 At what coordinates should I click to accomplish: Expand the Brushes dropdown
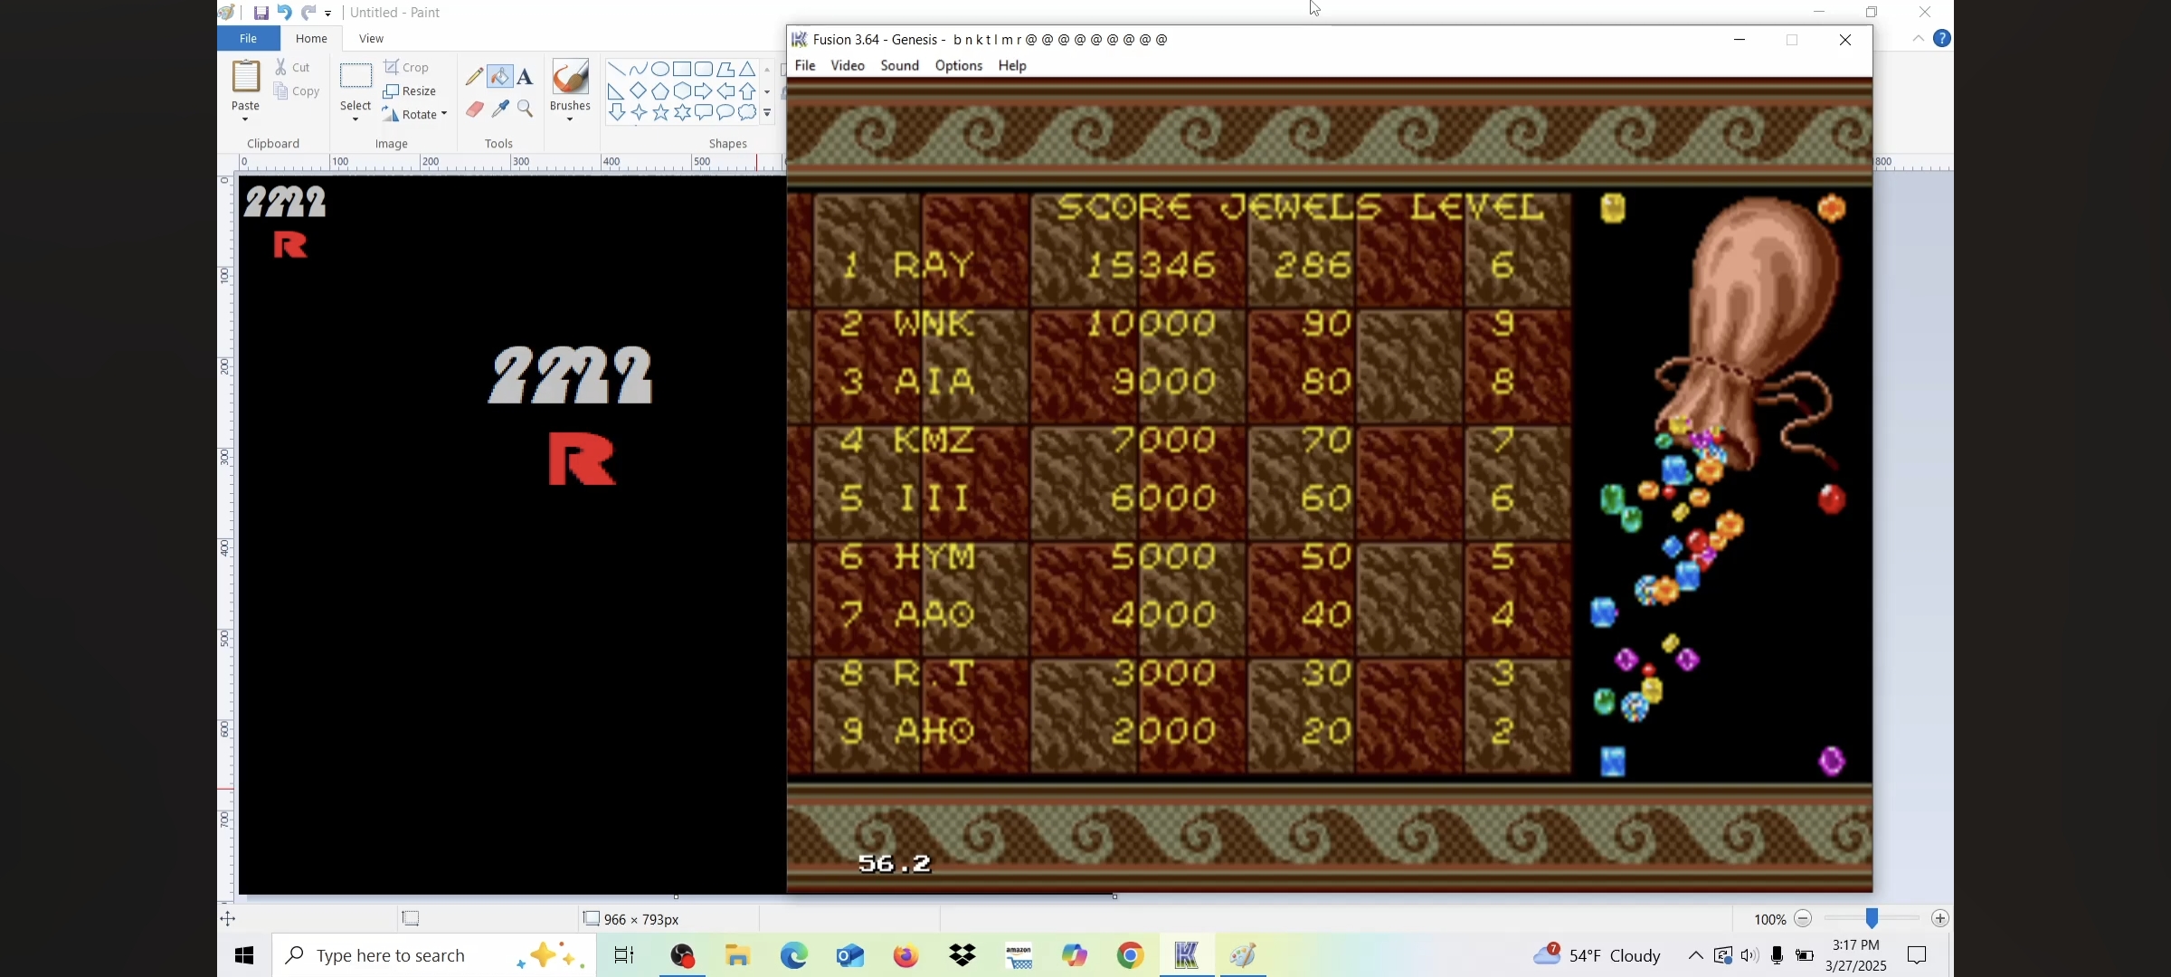(570, 119)
